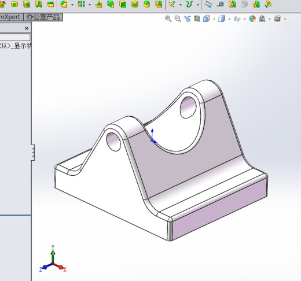Click the Zoom to Fit magnifier icon
The height and width of the screenshot is (281, 301).
click(x=168, y=19)
